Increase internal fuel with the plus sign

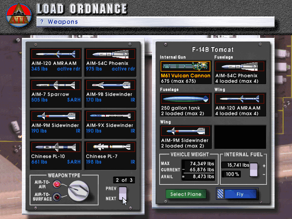click(264, 166)
